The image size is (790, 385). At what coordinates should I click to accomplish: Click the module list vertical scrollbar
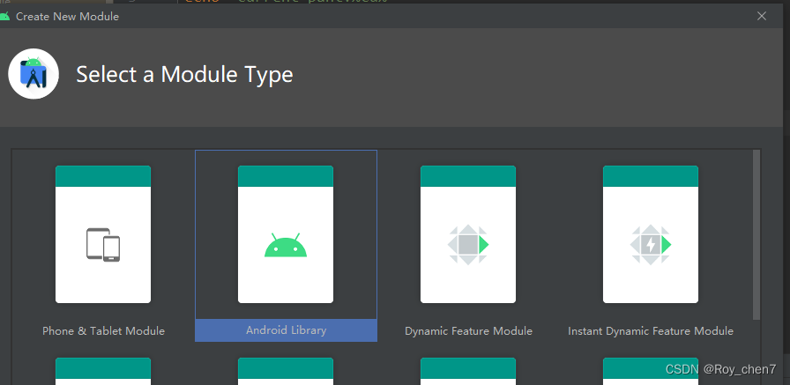click(756, 234)
